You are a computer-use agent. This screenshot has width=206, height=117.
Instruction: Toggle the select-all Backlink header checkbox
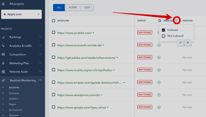[x=53, y=21]
